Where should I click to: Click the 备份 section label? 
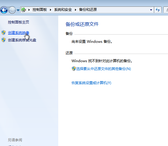(69, 33)
